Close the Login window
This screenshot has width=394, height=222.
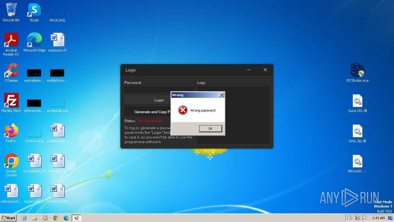click(265, 70)
